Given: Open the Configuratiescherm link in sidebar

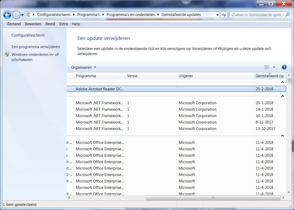Looking at the screenshot, I should click(x=28, y=35).
